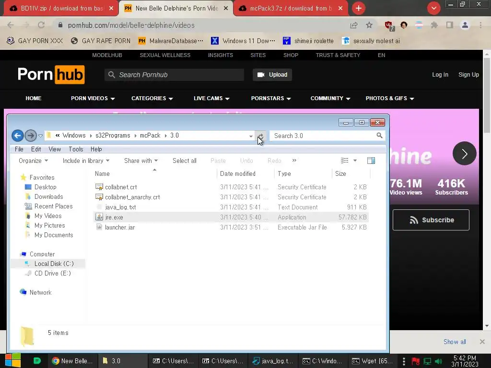Refresh the 3.0 folder view
Viewport: 491px width, 368px height.
tap(260, 136)
